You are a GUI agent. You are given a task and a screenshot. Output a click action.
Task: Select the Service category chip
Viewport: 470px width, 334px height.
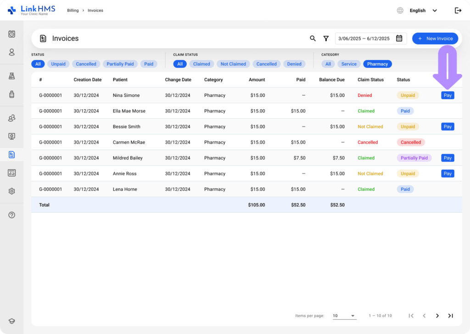click(349, 64)
